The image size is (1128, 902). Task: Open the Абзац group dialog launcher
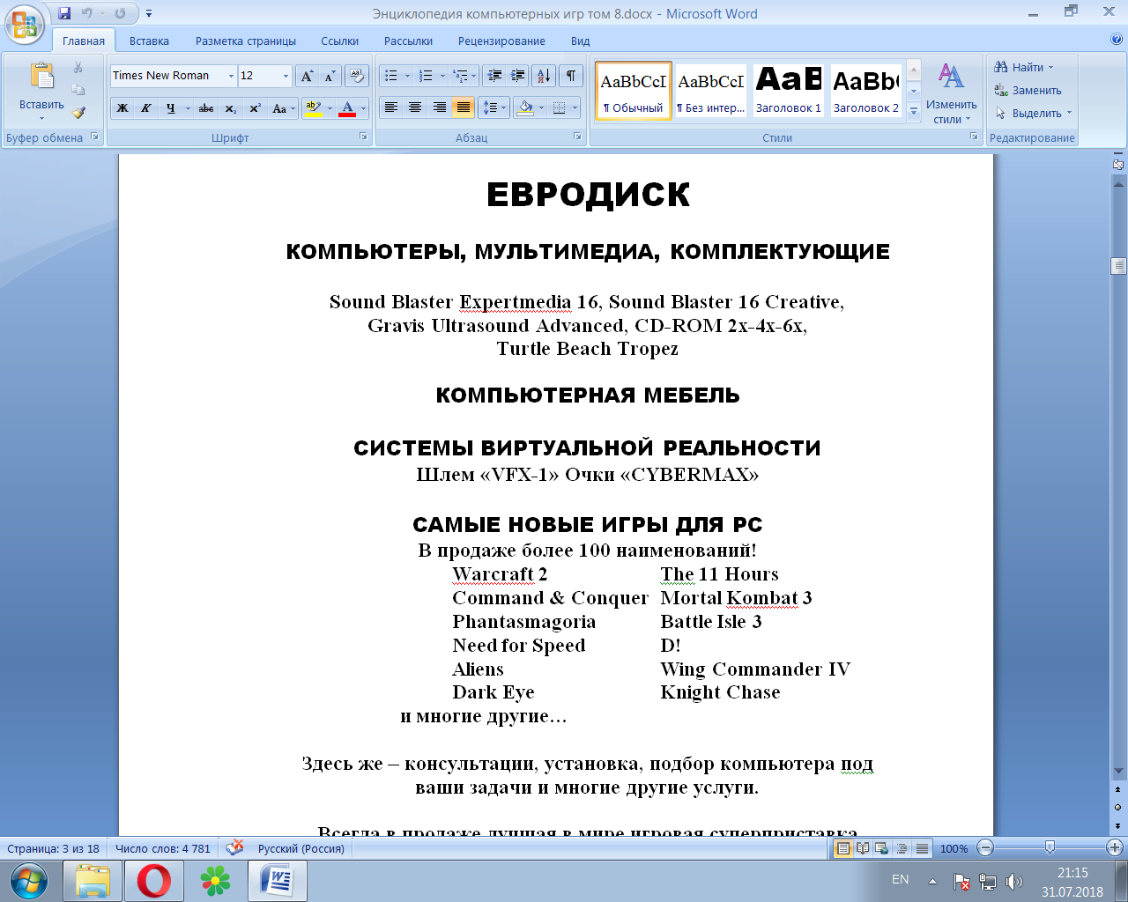[x=577, y=137]
